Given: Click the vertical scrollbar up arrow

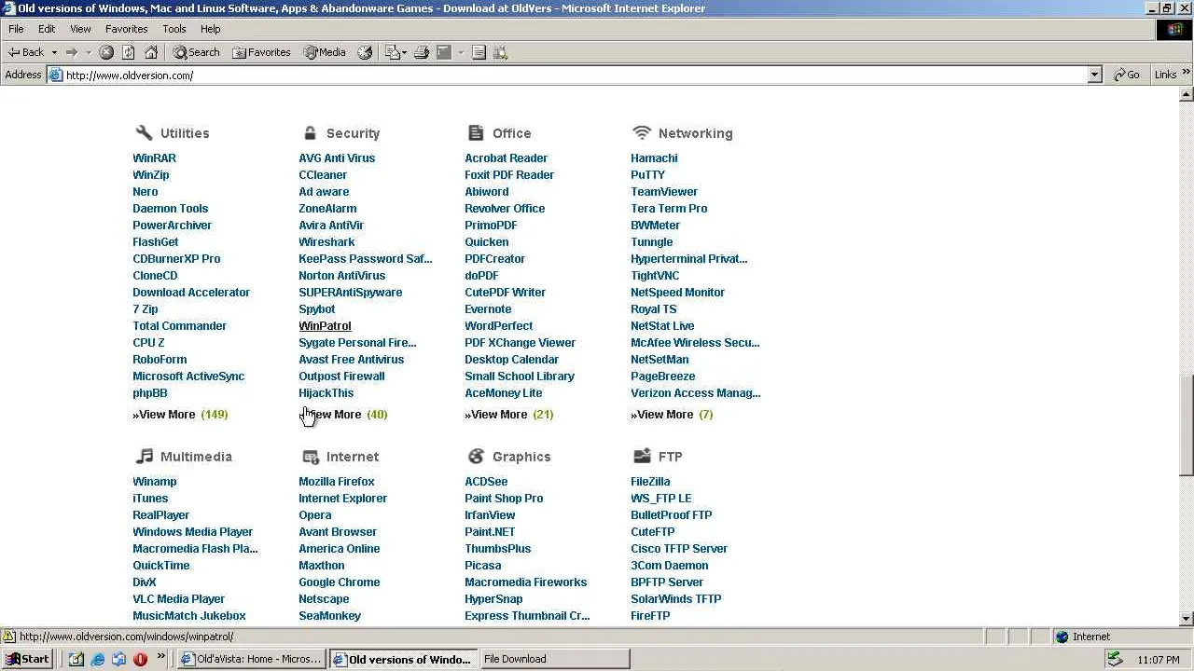Looking at the screenshot, I should [1187, 95].
